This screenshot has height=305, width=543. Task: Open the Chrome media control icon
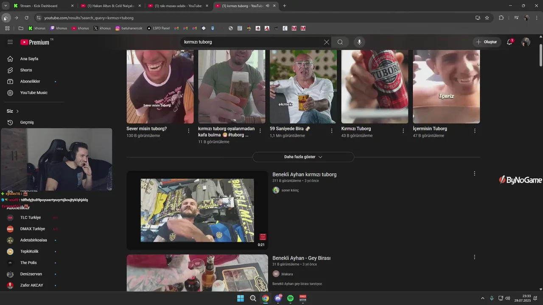tap(516, 18)
